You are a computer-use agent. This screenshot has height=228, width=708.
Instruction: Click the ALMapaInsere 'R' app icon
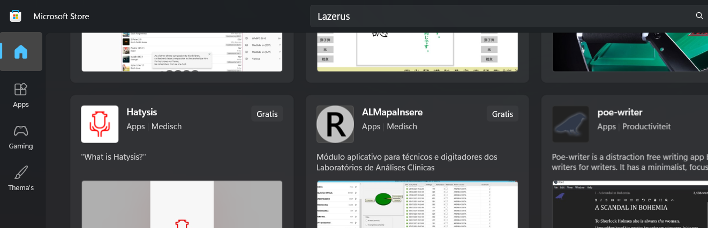tap(335, 124)
